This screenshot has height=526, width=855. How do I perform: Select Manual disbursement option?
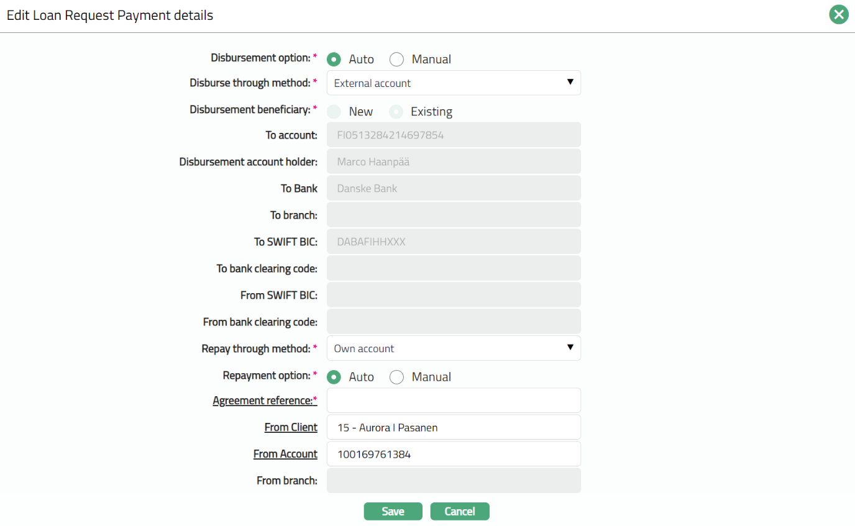[397, 60]
